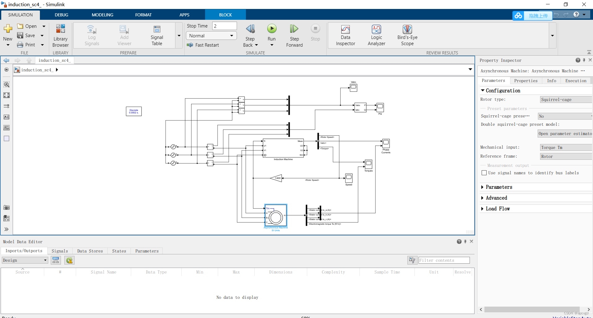Click the navigate Back arrow
The width and height of the screenshot is (593, 318).
(x=6, y=60)
